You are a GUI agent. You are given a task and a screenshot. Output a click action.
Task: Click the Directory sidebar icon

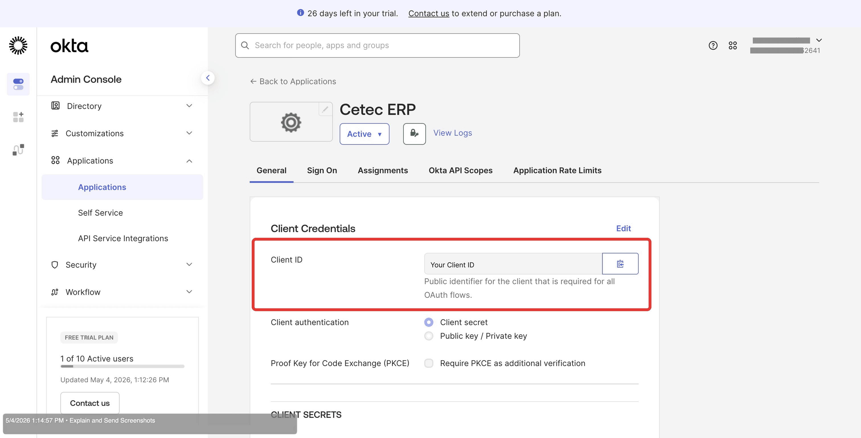click(x=56, y=106)
